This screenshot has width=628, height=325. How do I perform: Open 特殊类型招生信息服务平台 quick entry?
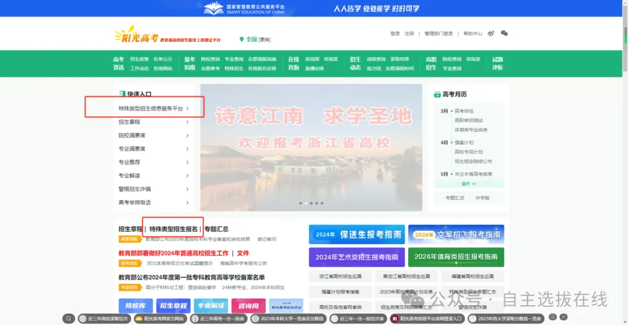151,109
